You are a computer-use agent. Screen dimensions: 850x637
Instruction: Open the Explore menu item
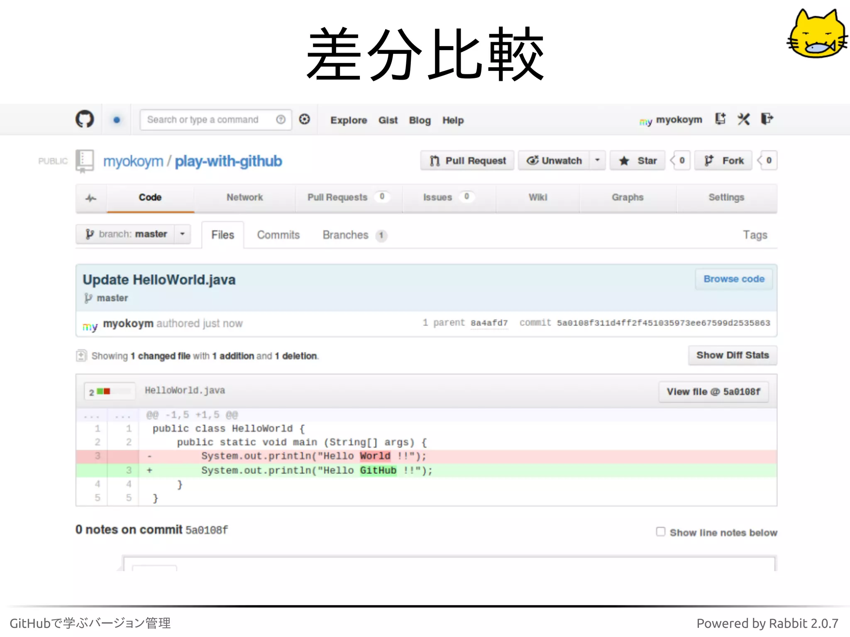(349, 120)
